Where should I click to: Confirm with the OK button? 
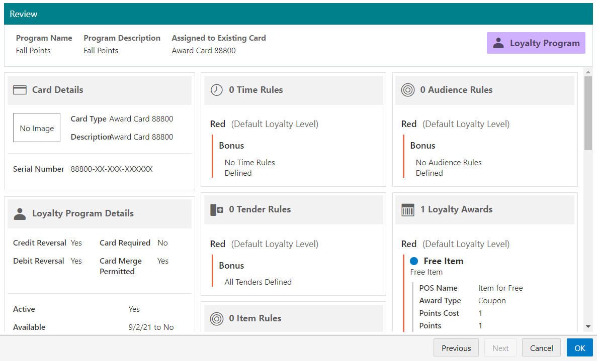pos(579,348)
